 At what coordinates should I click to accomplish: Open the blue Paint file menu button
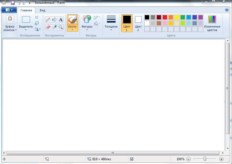9,10
